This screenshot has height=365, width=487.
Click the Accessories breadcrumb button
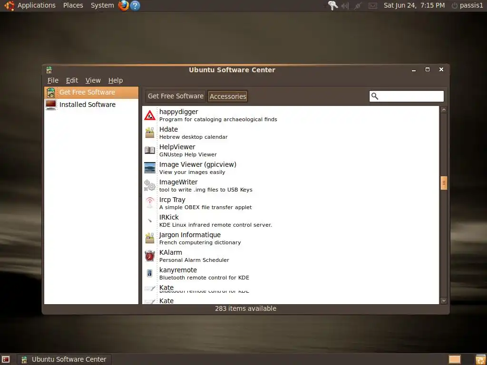coord(228,96)
